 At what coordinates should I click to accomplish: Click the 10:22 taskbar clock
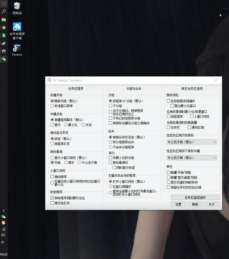click(4, 254)
